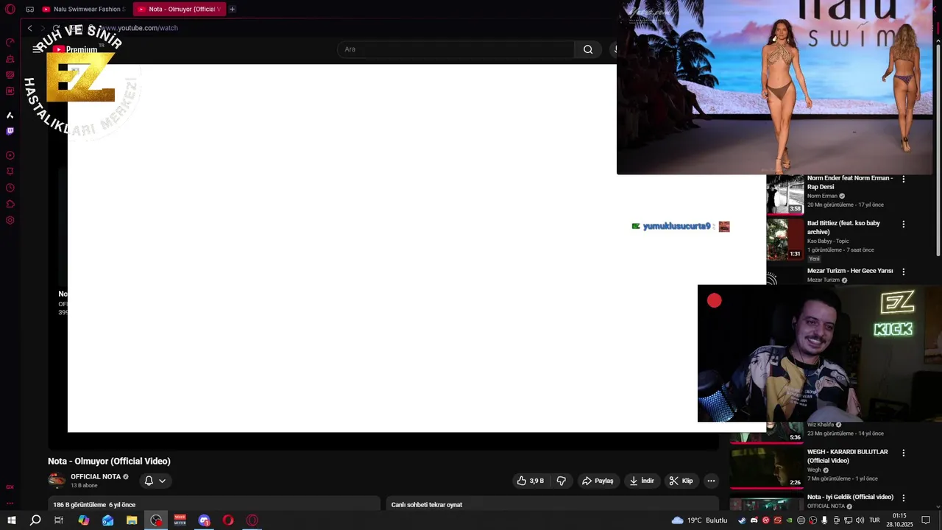Image resolution: width=942 pixels, height=530 pixels.
Task: Click the yumuklusucurta9 chat username
Action: [677, 227]
